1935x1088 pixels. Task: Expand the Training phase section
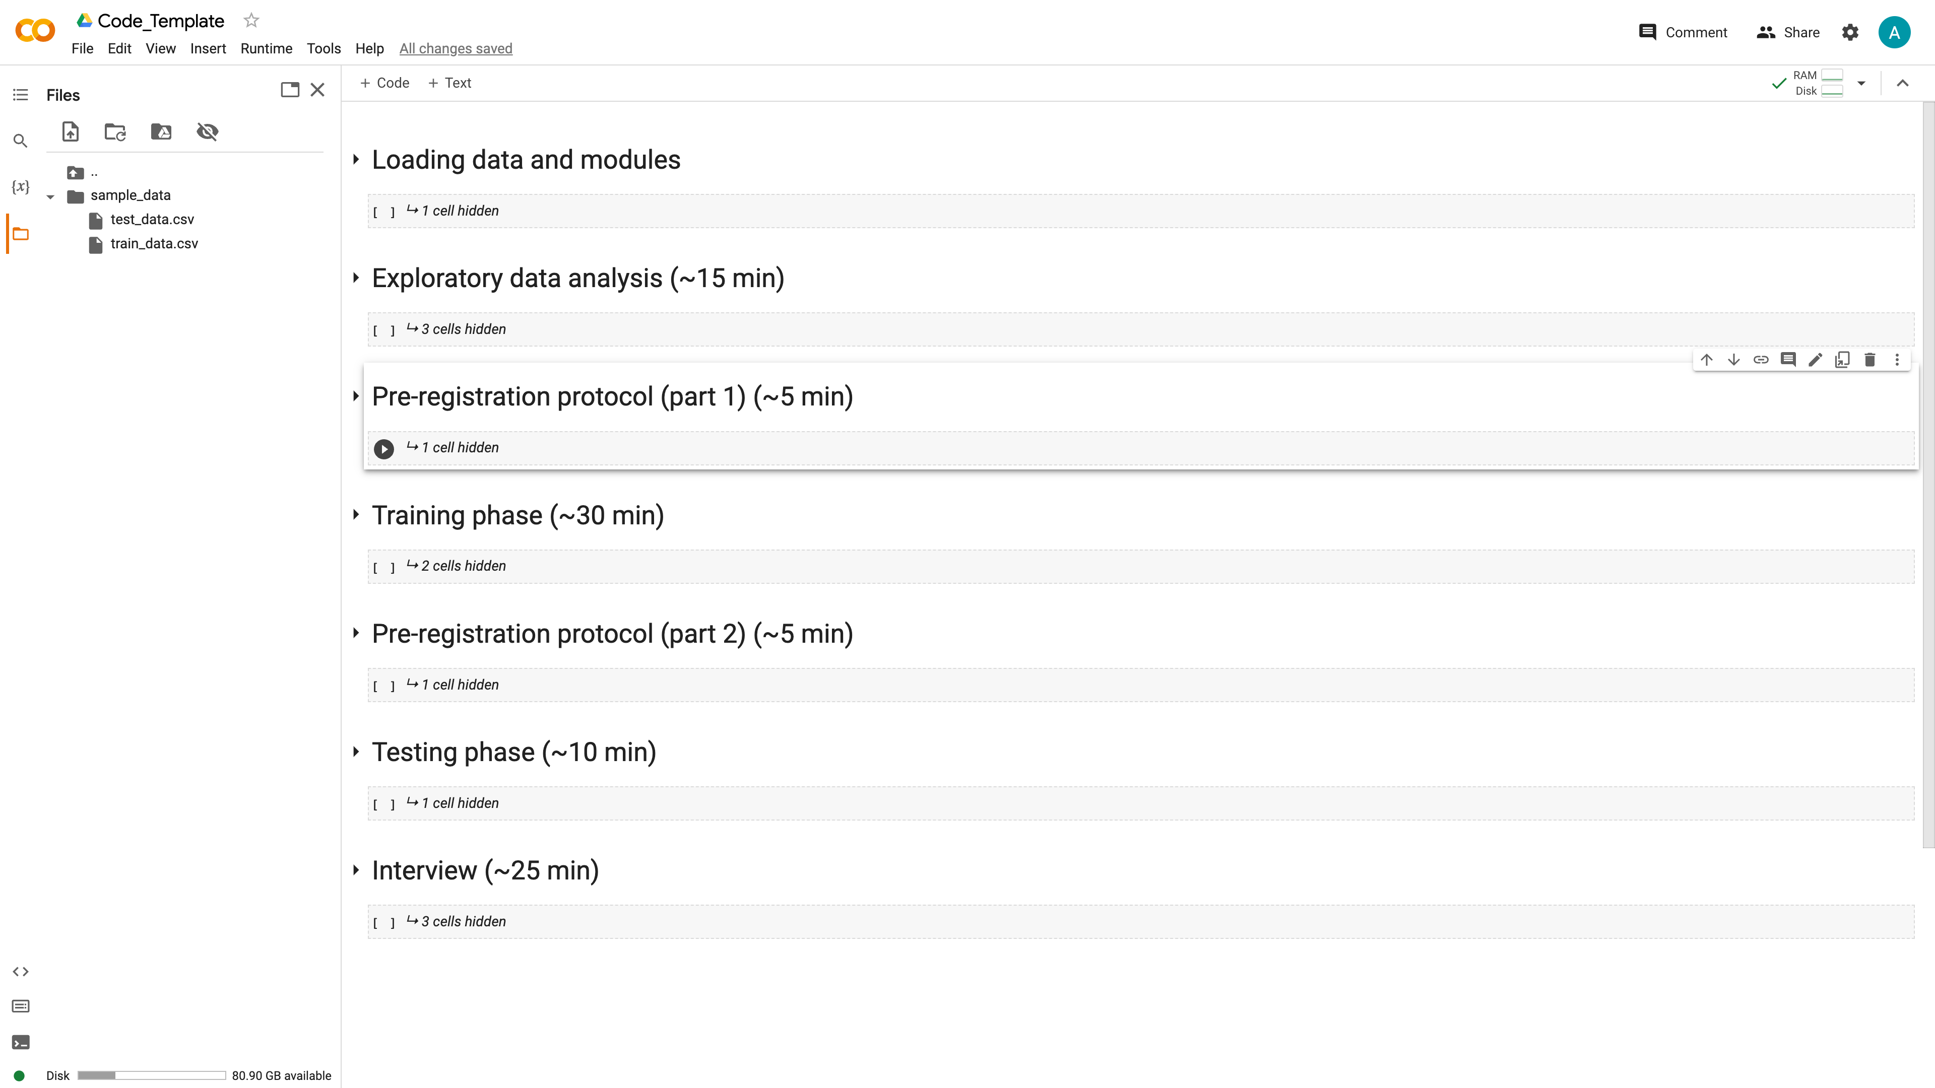(x=356, y=515)
